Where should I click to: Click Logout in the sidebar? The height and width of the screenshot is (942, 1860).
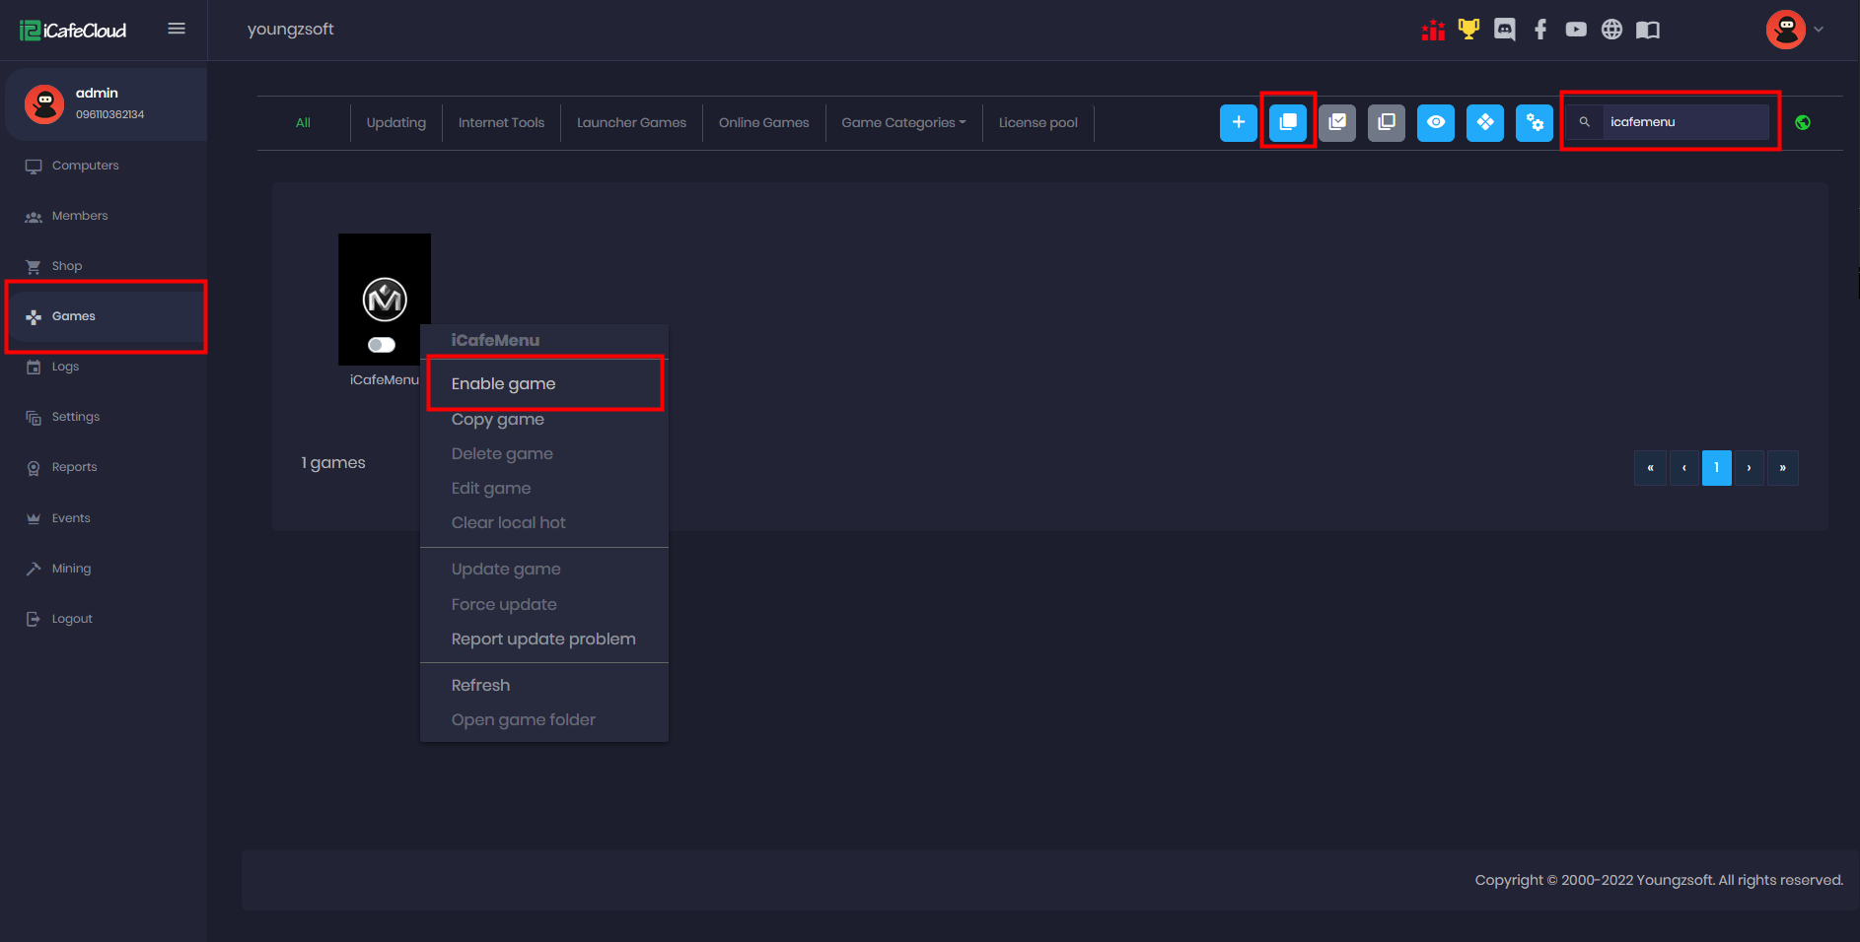click(x=72, y=619)
